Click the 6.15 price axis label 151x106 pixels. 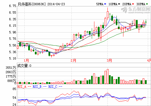click(12, 26)
